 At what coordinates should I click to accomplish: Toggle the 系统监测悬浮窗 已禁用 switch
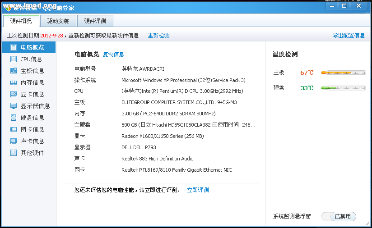(x=339, y=216)
